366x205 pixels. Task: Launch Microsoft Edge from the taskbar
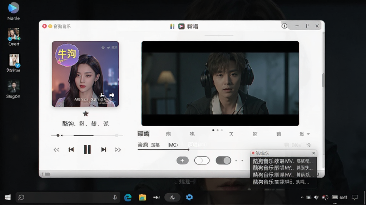pyautogui.click(x=128, y=197)
